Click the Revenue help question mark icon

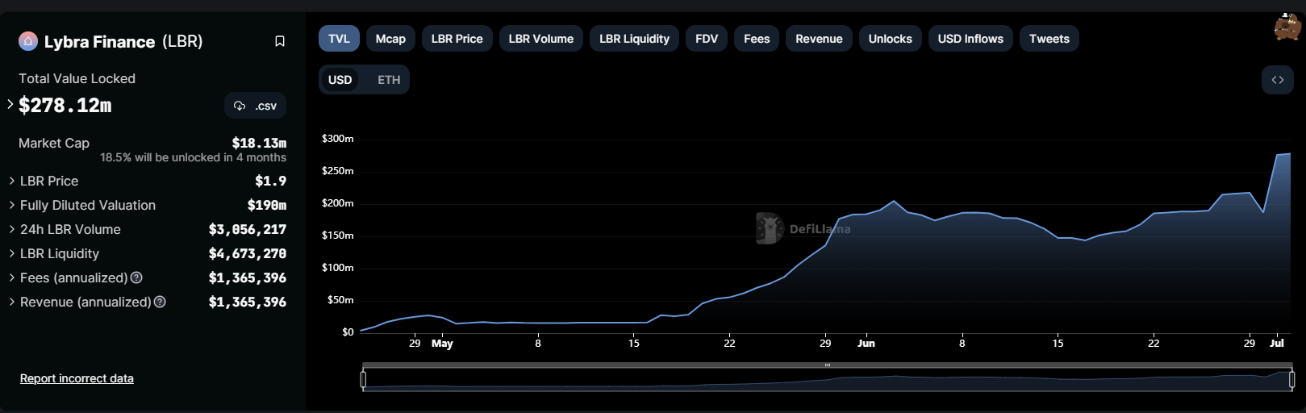point(160,302)
